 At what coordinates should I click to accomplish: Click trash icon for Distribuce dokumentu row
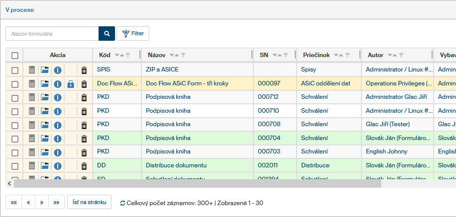pos(84,165)
